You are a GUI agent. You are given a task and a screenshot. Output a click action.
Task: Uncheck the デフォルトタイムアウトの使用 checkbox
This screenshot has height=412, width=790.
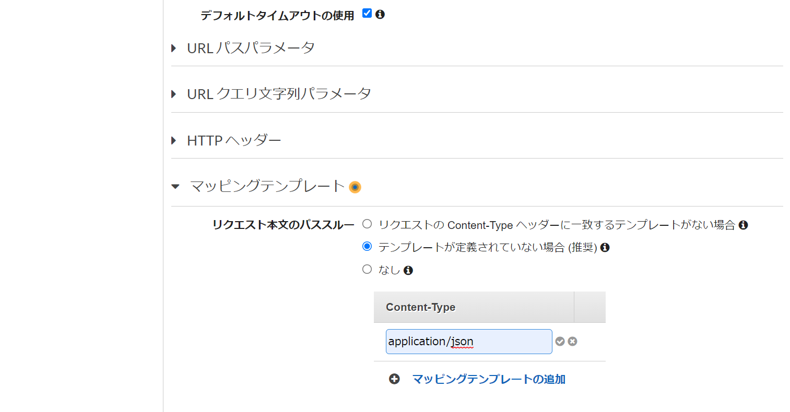tap(366, 13)
